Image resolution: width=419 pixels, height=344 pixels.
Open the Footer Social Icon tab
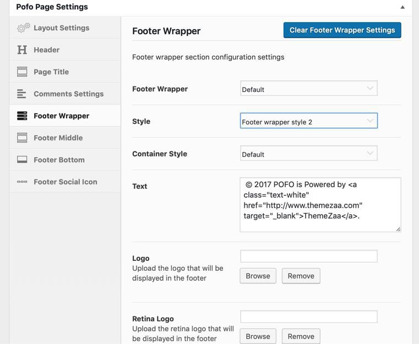(65, 182)
